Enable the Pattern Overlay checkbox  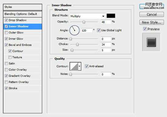pyautogui.click(x=6, y=82)
